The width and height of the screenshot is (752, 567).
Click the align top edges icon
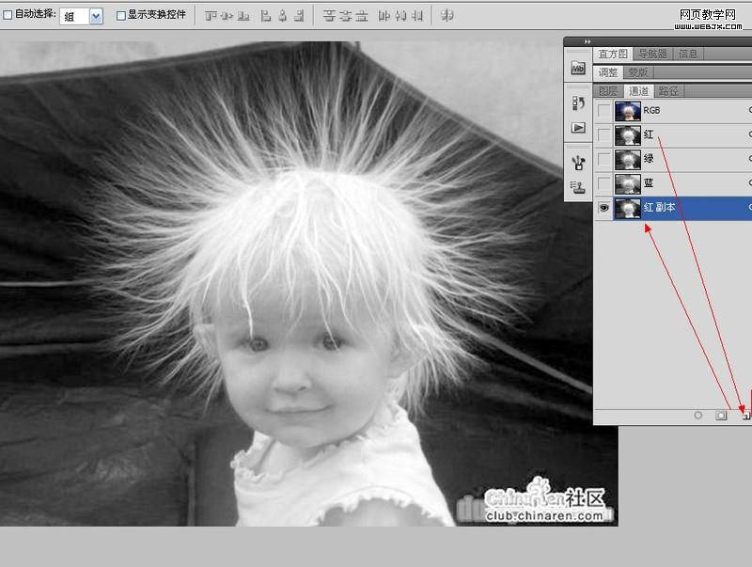point(211,16)
